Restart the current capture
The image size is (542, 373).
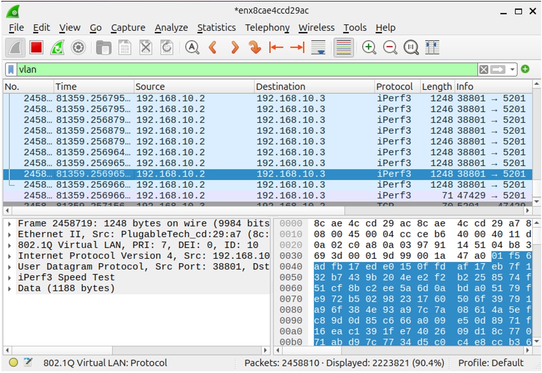tap(57, 47)
